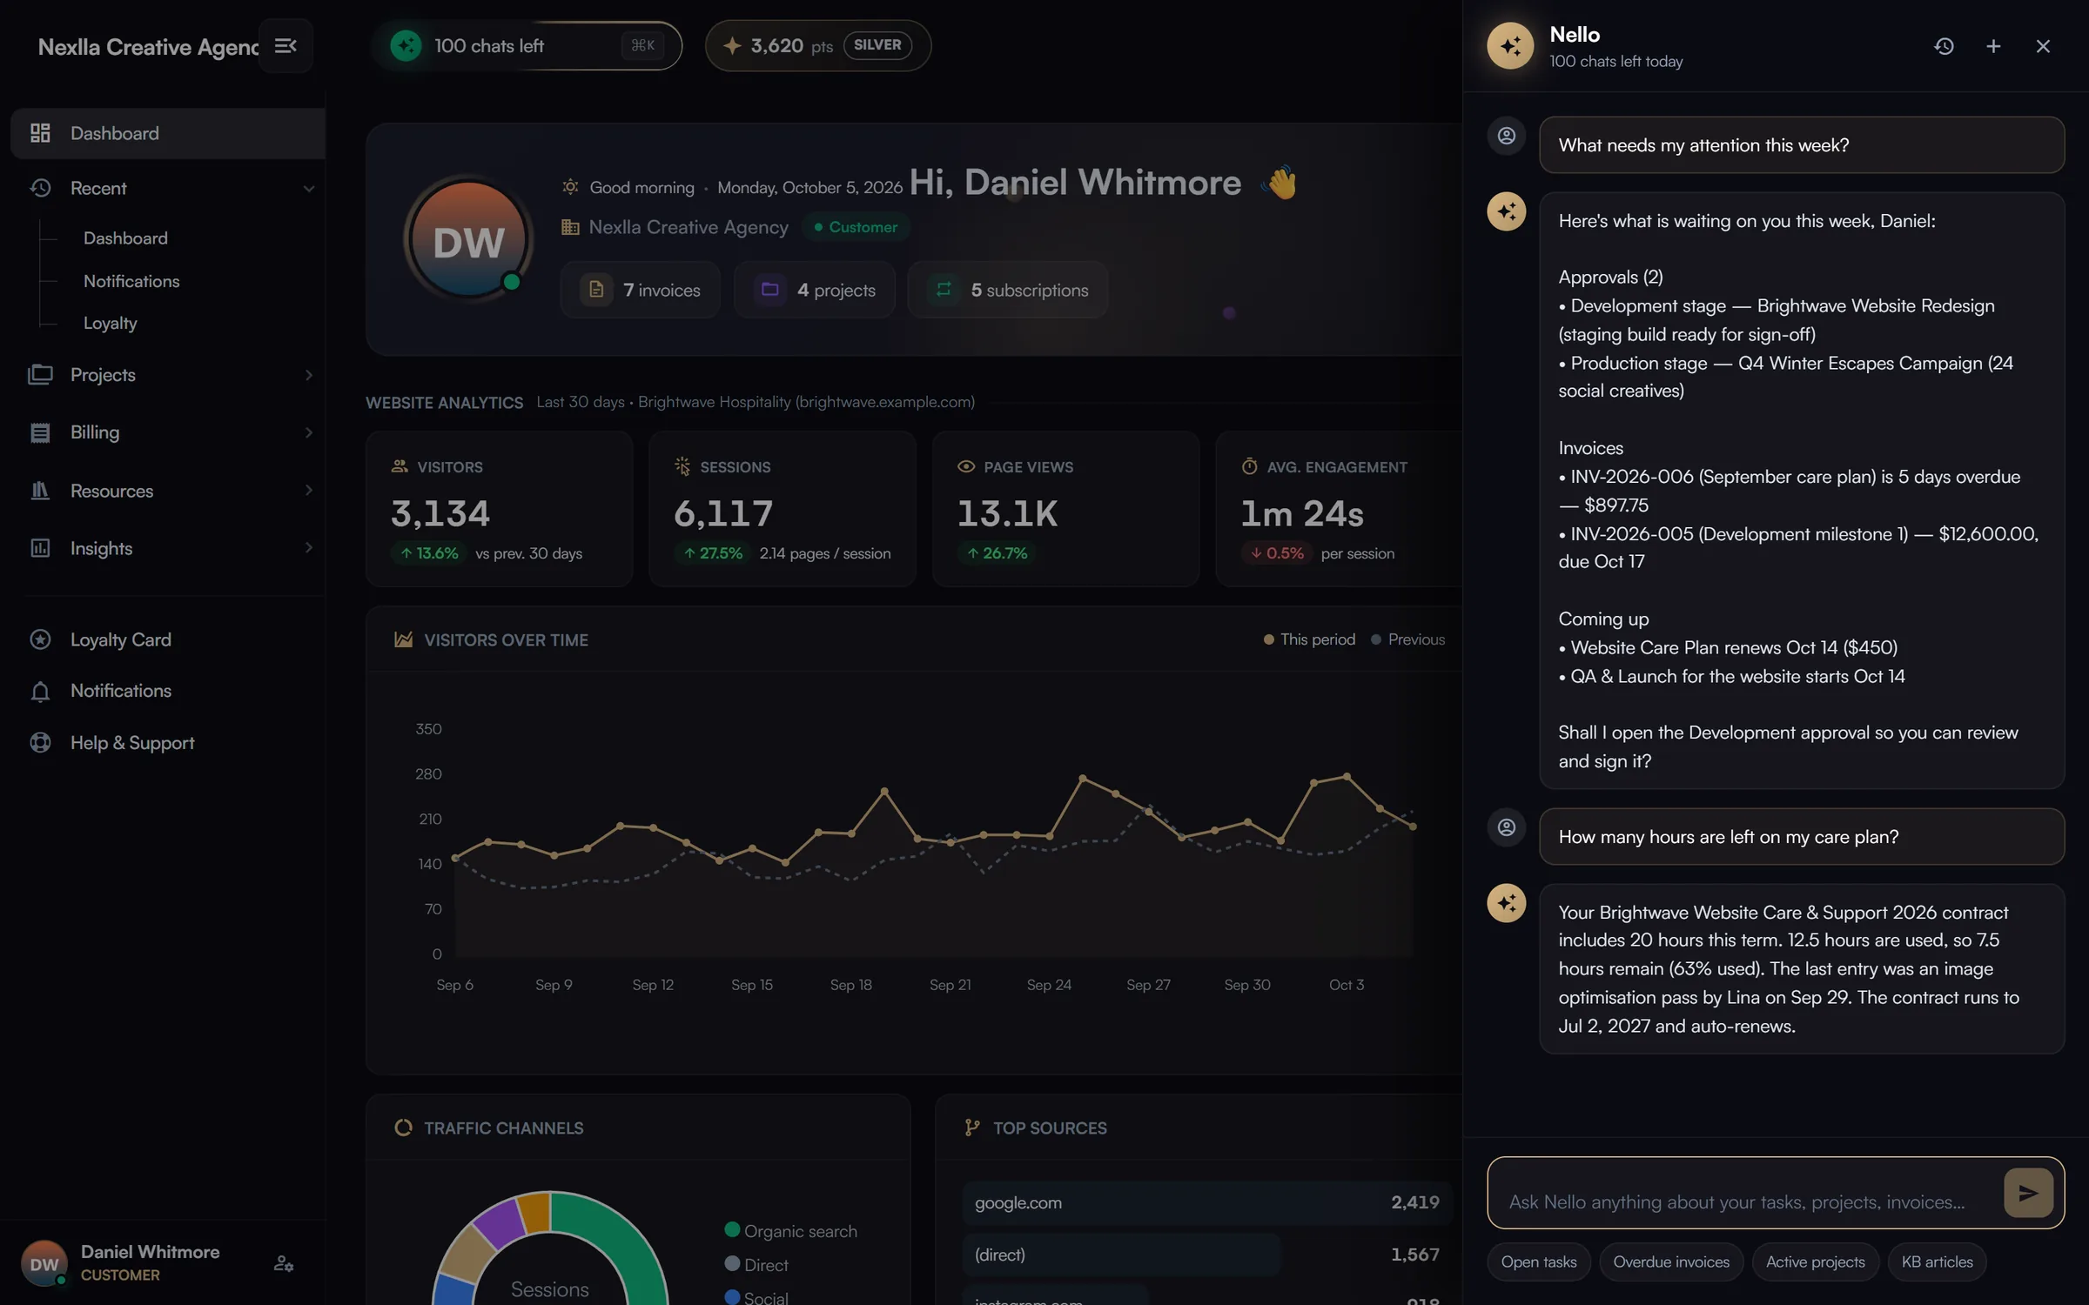Viewport: 2089px width, 1305px height.
Task: Start a new Nello chat
Action: coord(1993,46)
